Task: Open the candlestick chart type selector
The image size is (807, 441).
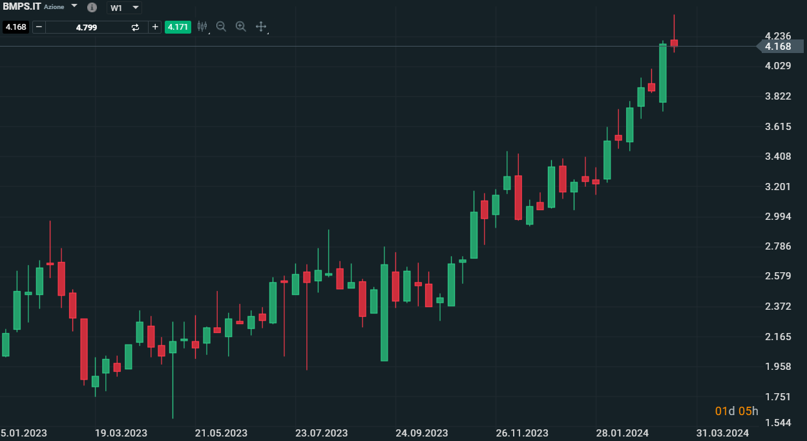Action: pos(202,27)
